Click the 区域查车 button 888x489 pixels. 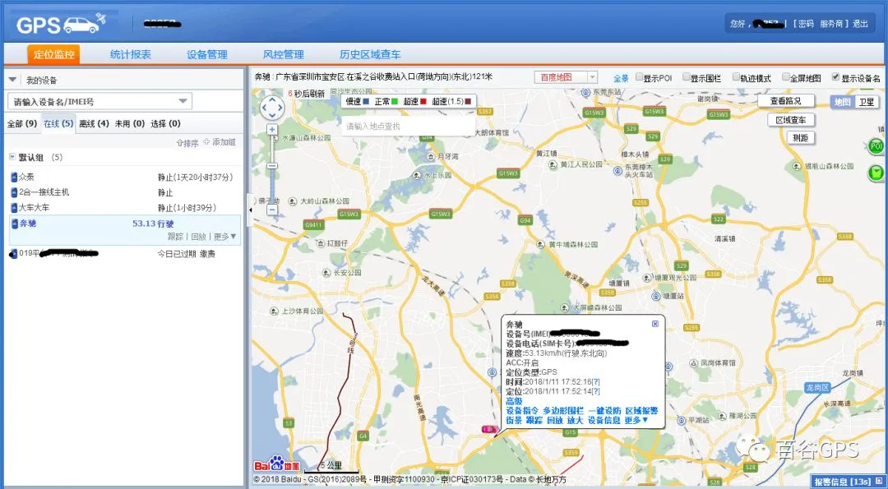(791, 120)
